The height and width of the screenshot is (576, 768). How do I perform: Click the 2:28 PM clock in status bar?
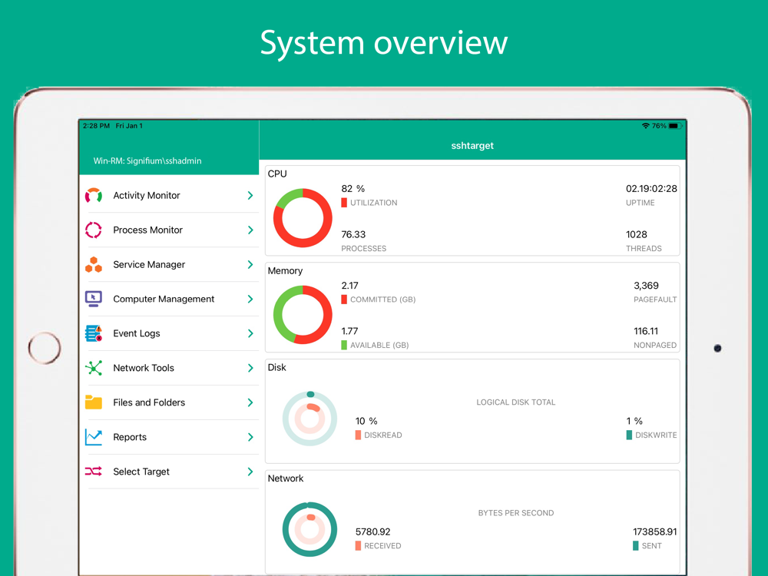(x=97, y=126)
